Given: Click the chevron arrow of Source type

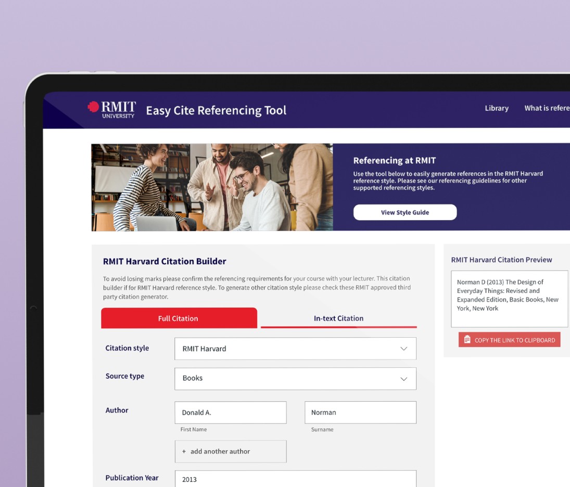Looking at the screenshot, I should coord(403,379).
